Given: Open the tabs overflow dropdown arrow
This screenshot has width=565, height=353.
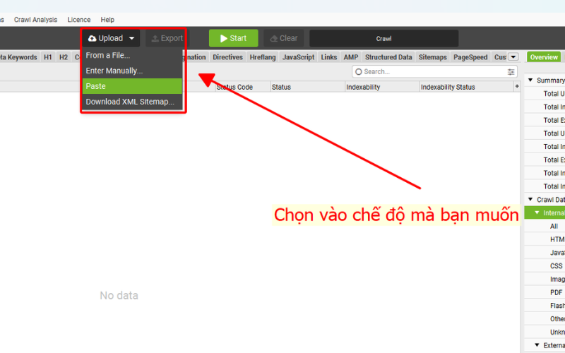Looking at the screenshot, I should tap(513, 57).
